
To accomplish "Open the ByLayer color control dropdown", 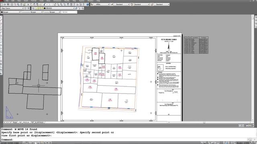I will (10, 12).
